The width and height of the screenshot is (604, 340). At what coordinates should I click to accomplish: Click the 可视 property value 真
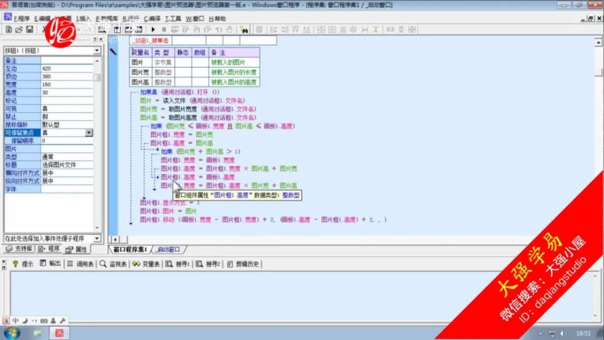(66, 109)
